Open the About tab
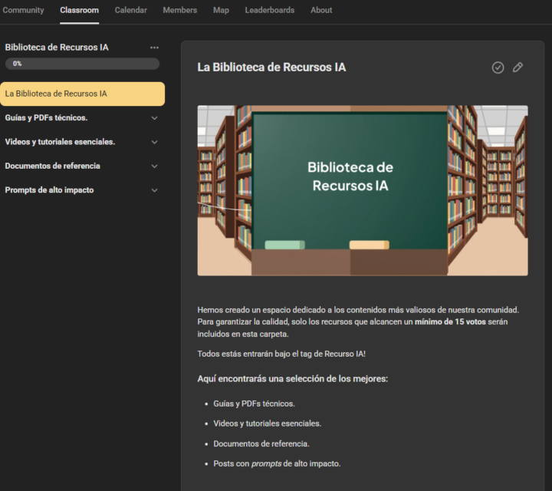Screen dimensions: 552x491 pyautogui.click(x=321, y=10)
